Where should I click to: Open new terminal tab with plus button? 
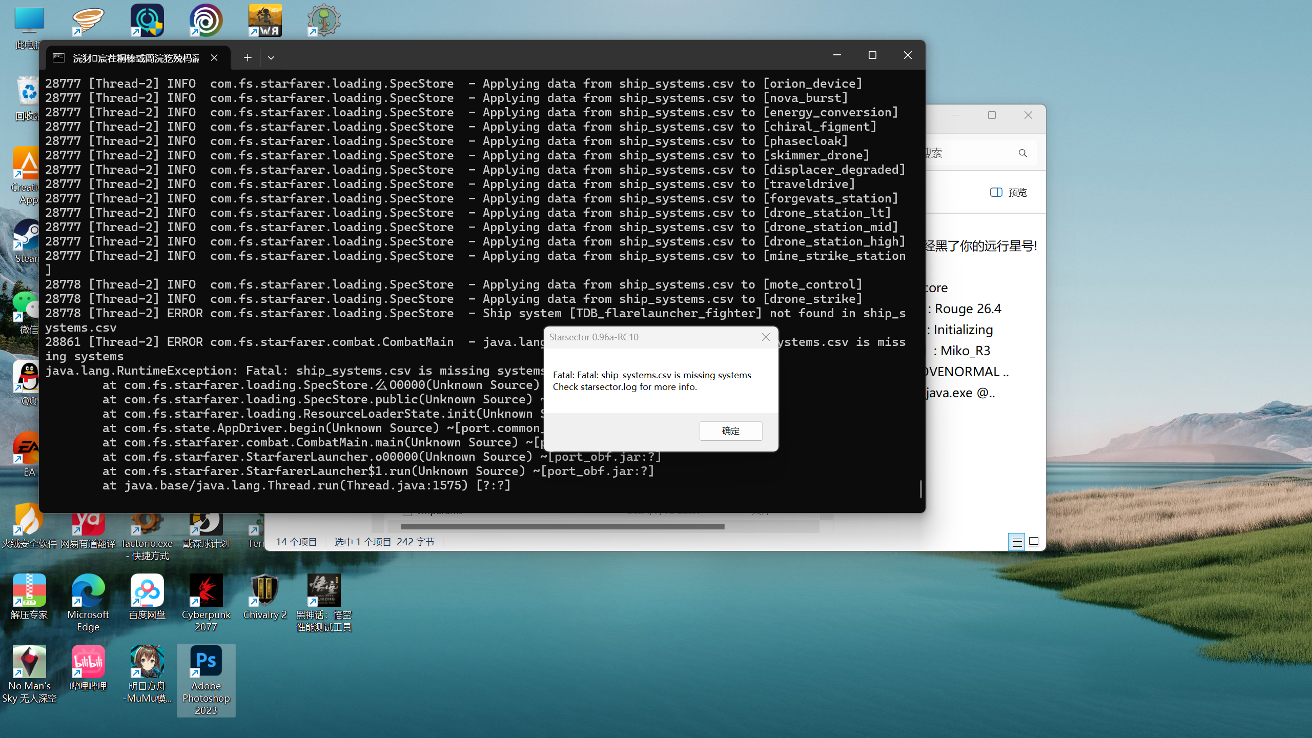click(248, 58)
